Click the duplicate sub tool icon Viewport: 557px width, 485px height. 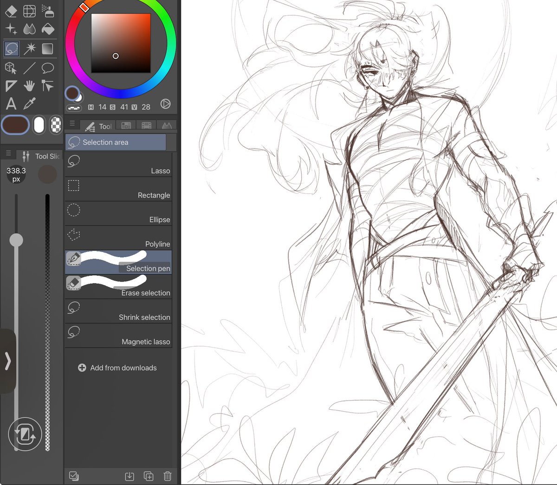tap(149, 476)
